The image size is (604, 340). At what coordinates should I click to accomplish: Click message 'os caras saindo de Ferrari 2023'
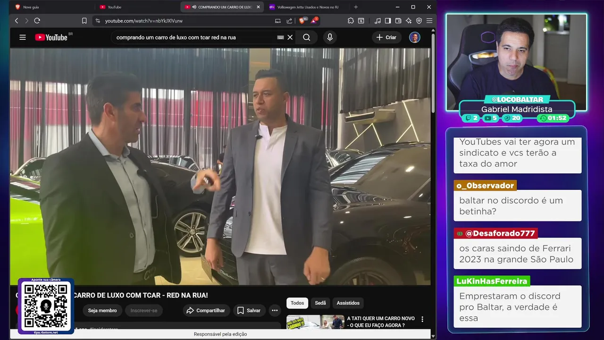coord(518,254)
